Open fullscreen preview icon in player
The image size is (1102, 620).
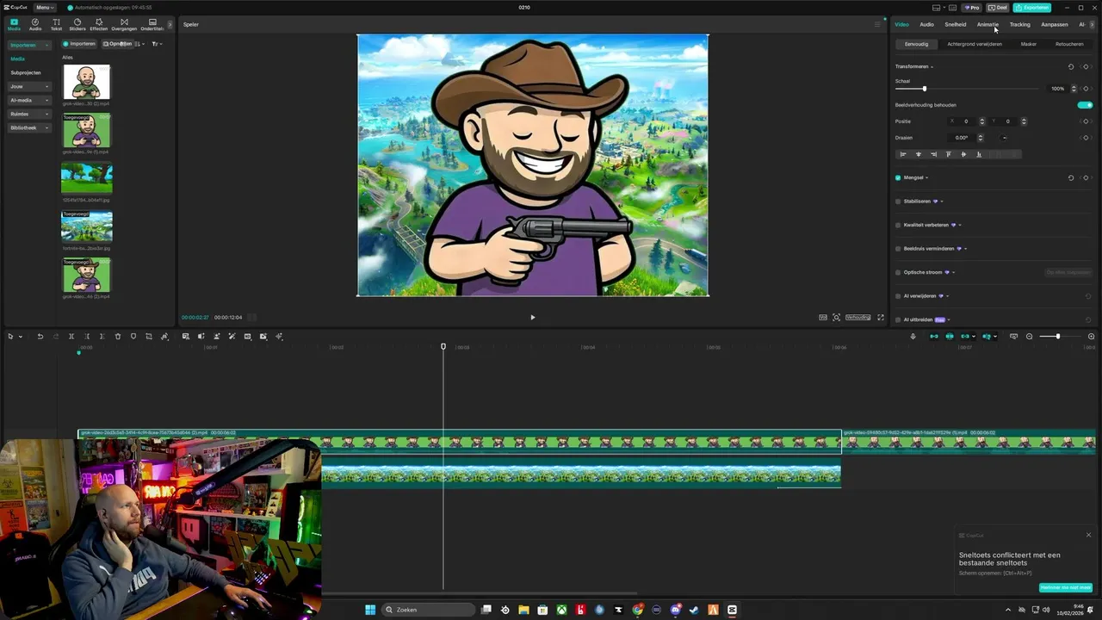tap(880, 318)
